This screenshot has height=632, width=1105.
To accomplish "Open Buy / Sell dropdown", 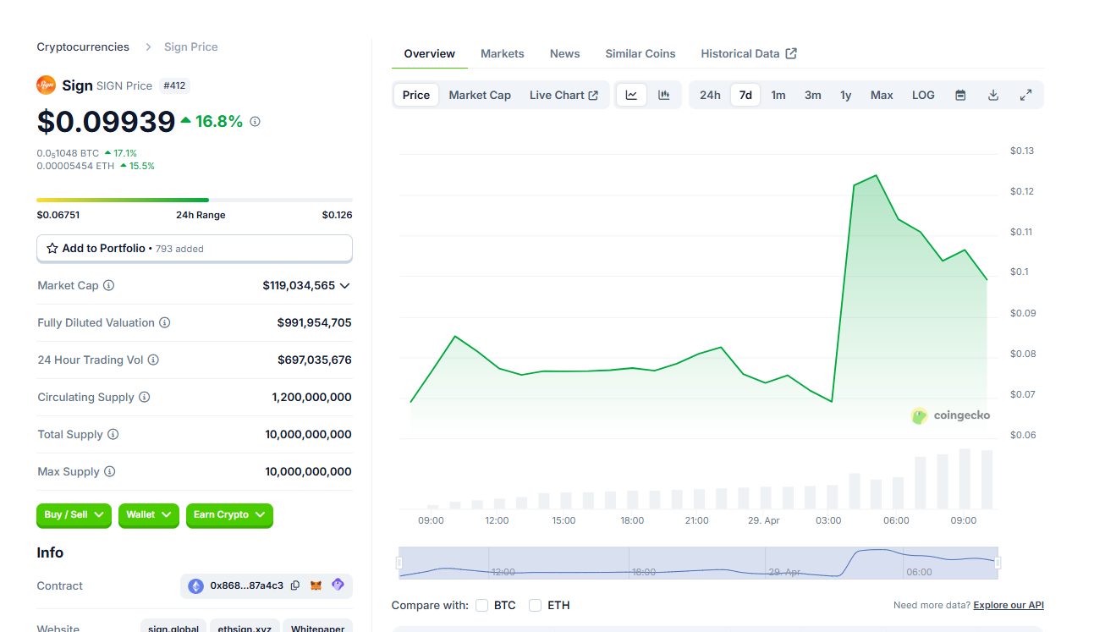I will [74, 514].
